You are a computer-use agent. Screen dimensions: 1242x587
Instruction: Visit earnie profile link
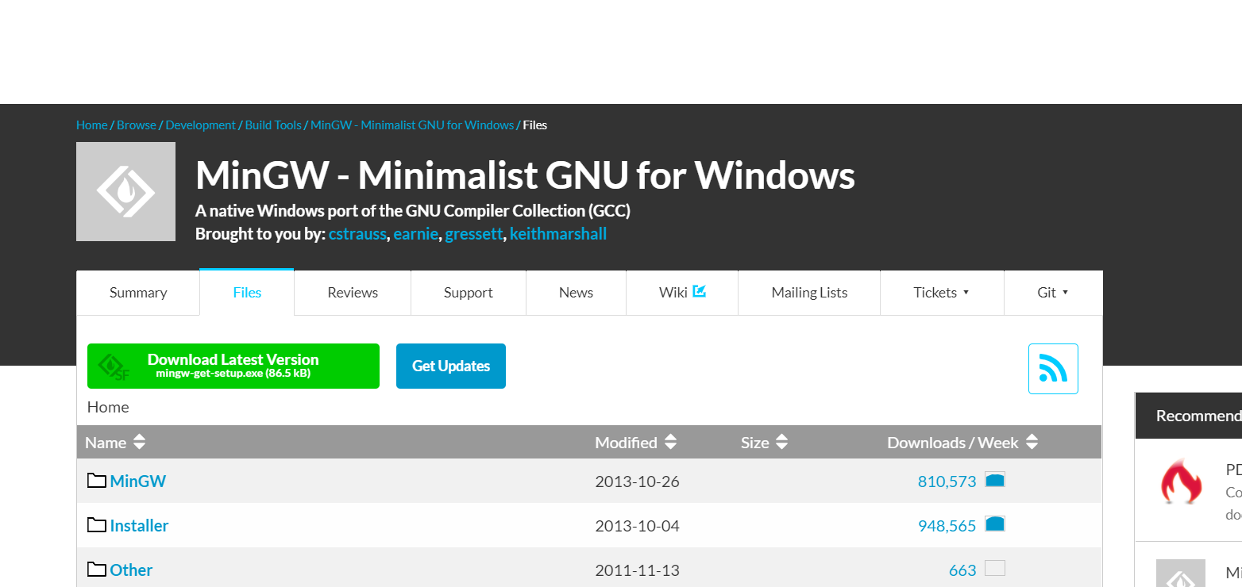[415, 234]
